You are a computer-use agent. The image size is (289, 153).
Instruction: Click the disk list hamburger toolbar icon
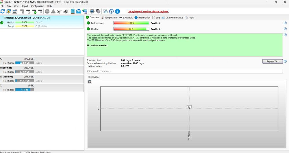pyautogui.click(x=15, y=11)
